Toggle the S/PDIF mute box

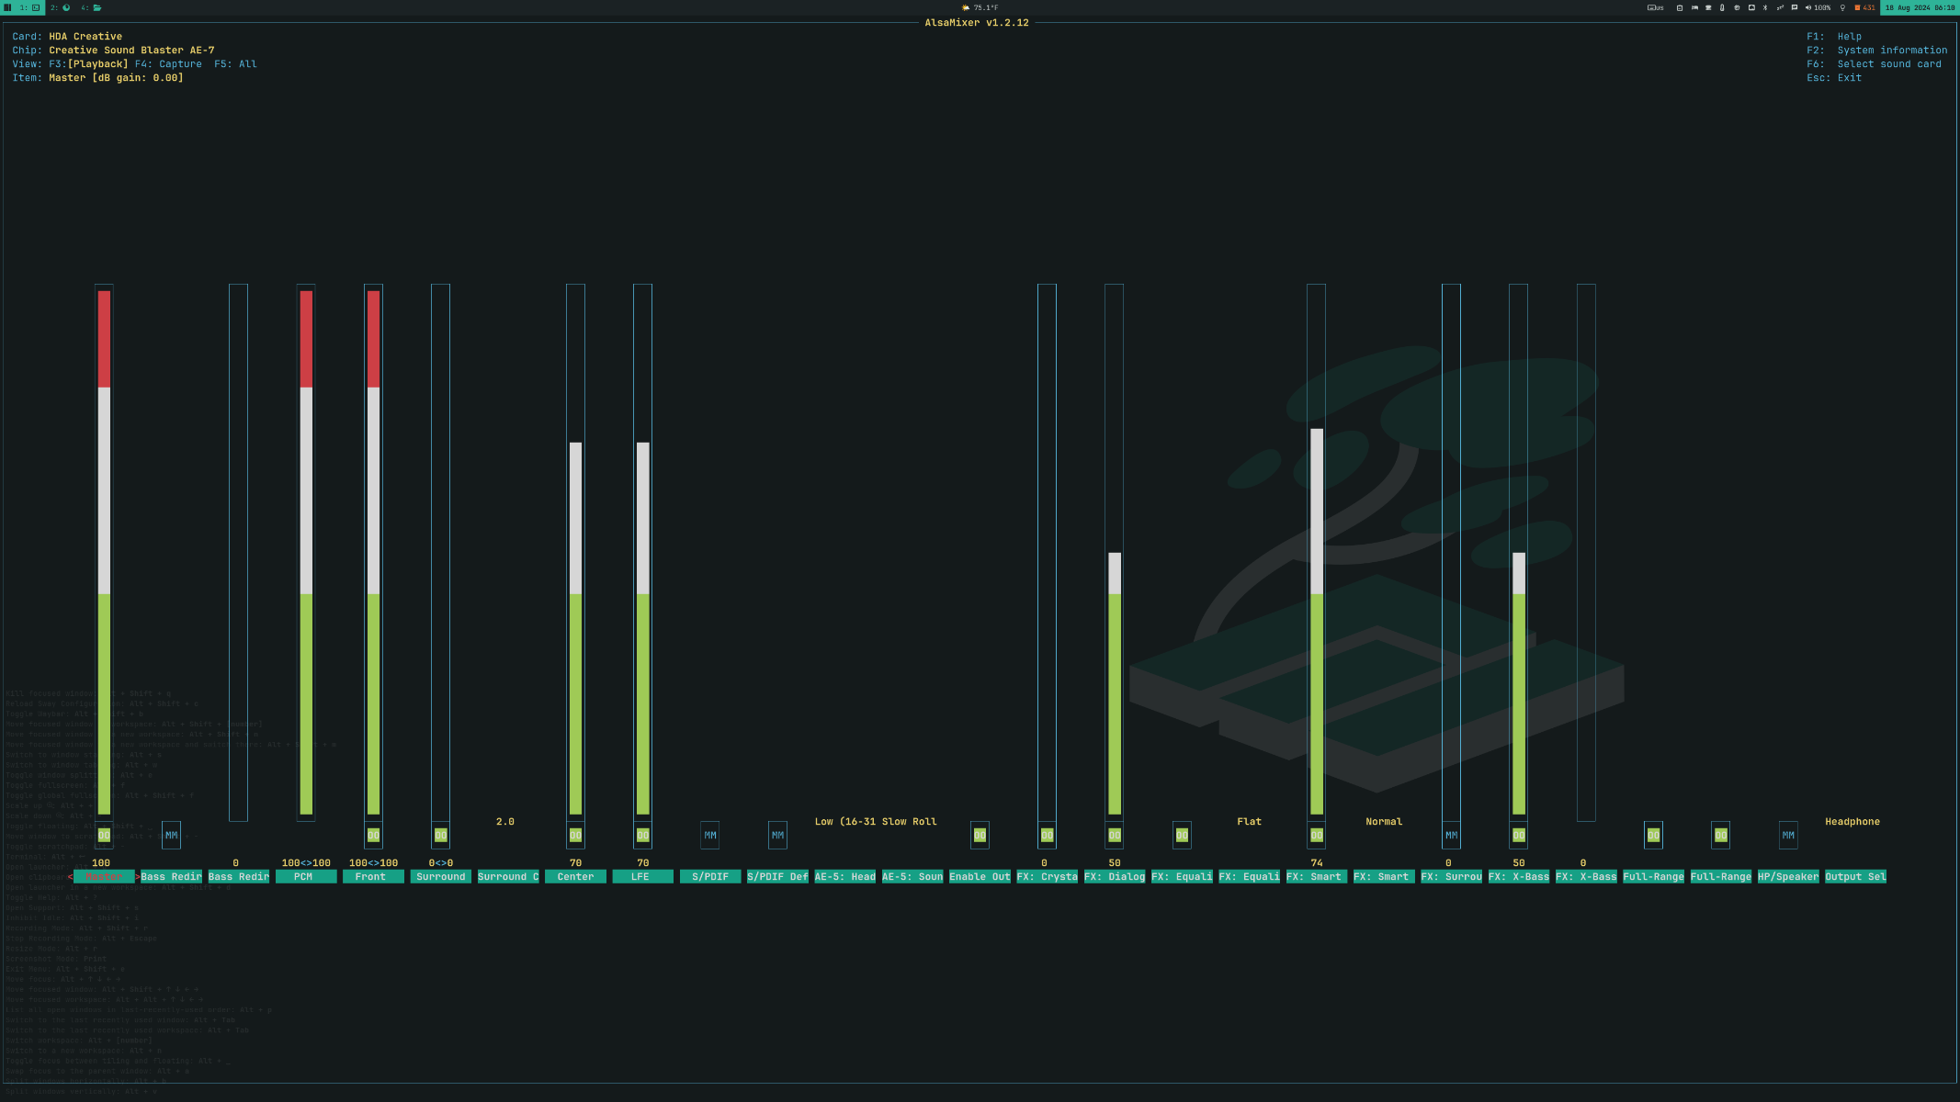click(710, 835)
